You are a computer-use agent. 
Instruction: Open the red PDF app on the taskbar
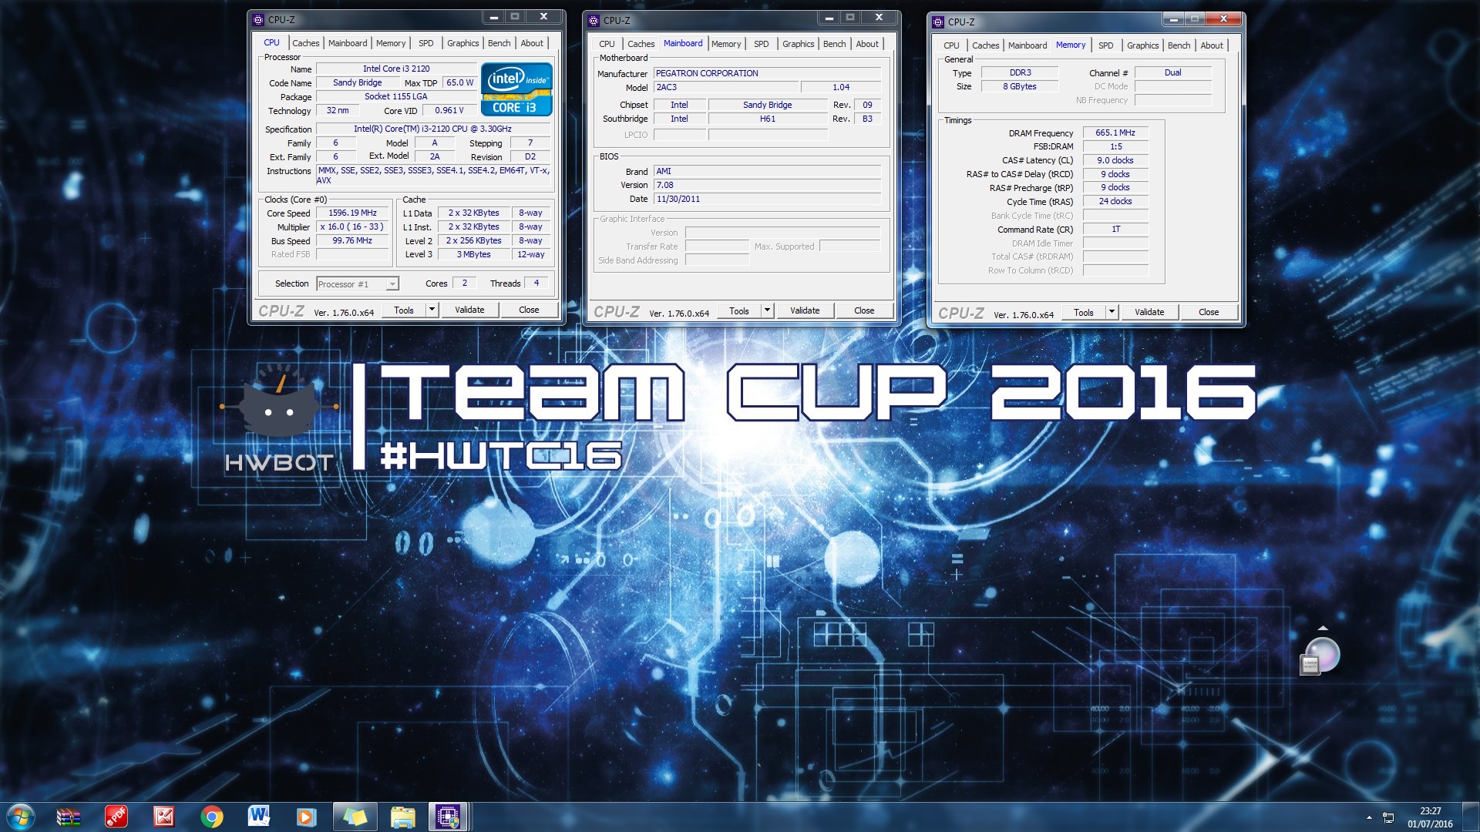(x=116, y=817)
